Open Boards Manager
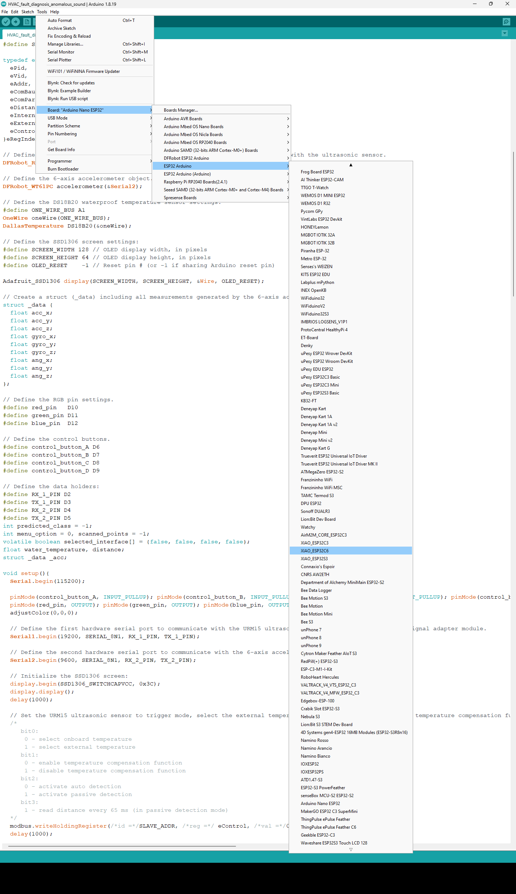516x894 pixels. tap(181, 110)
